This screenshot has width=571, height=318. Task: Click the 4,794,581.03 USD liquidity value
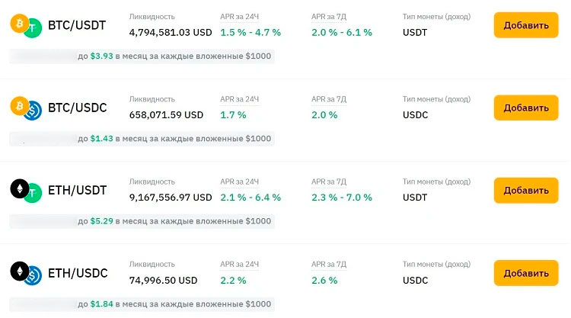[171, 32]
